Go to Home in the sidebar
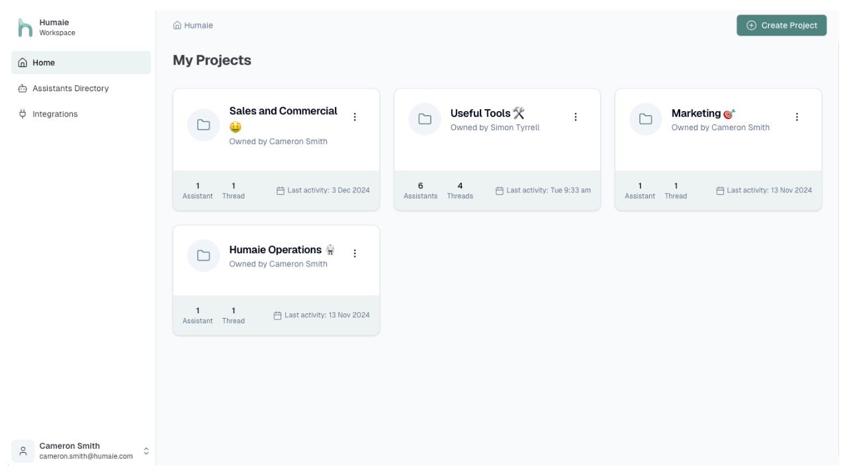847x476 pixels. click(x=81, y=63)
